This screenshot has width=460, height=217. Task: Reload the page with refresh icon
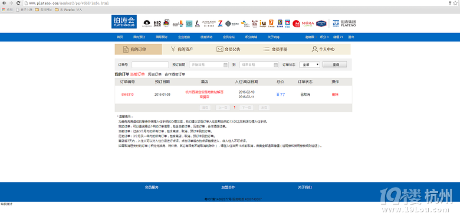[x=18, y=3]
